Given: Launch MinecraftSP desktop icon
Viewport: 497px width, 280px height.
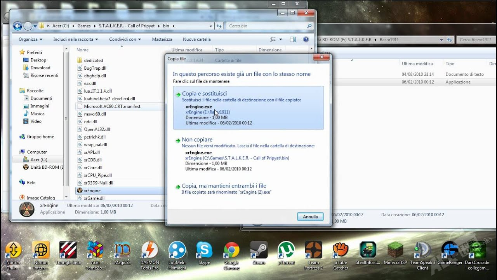Looking at the screenshot, I should click(x=395, y=250).
